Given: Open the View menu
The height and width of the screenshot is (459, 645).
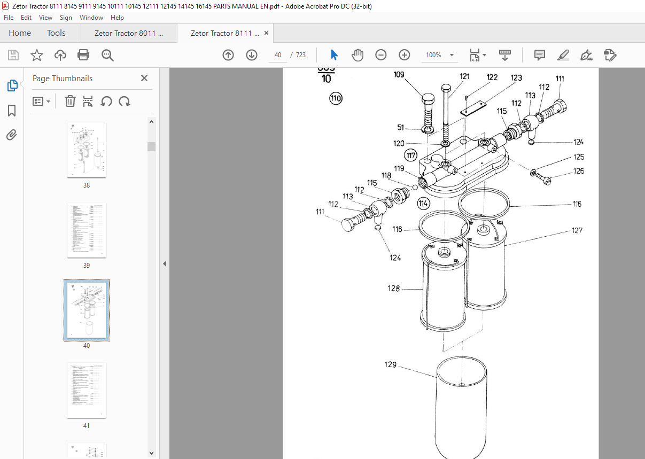Looking at the screenshot, I should [x=45, y=18].
